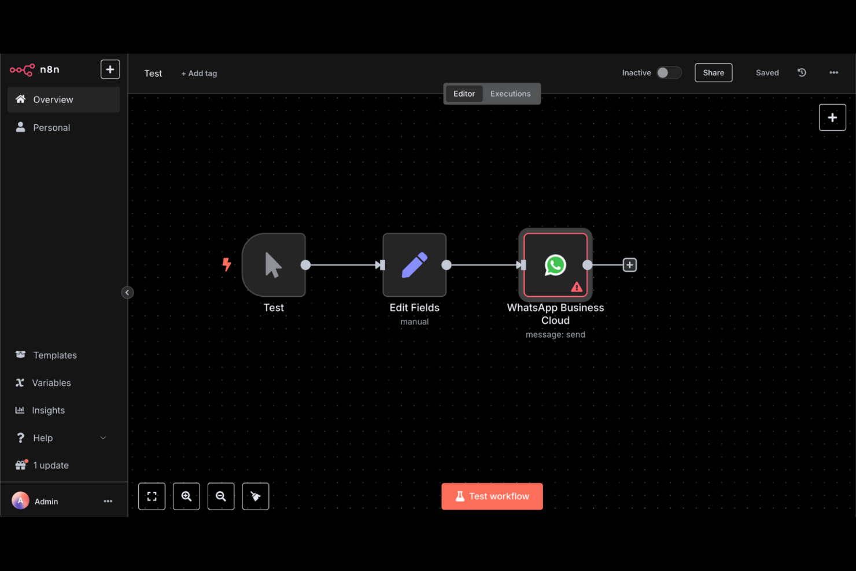856x571 pixels.
Task: Click workflow name Test in header
Action: coord(153,73)
